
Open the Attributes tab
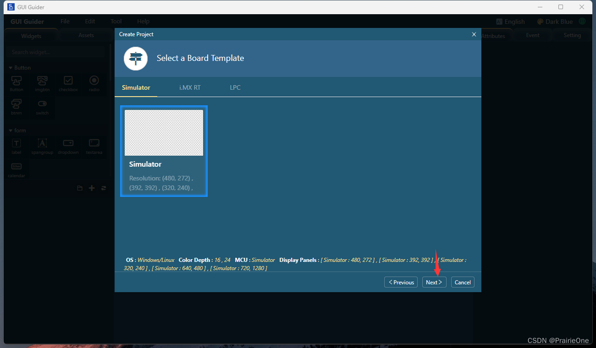493,36
